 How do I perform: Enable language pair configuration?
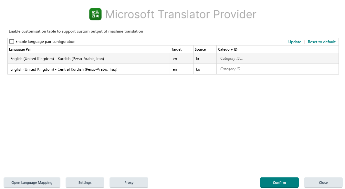pos(12,41)
